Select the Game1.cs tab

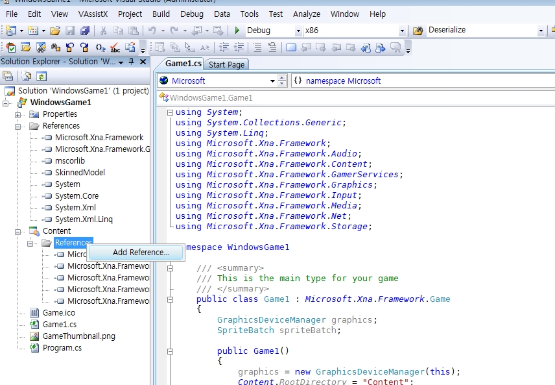click(x=183, y=64)
